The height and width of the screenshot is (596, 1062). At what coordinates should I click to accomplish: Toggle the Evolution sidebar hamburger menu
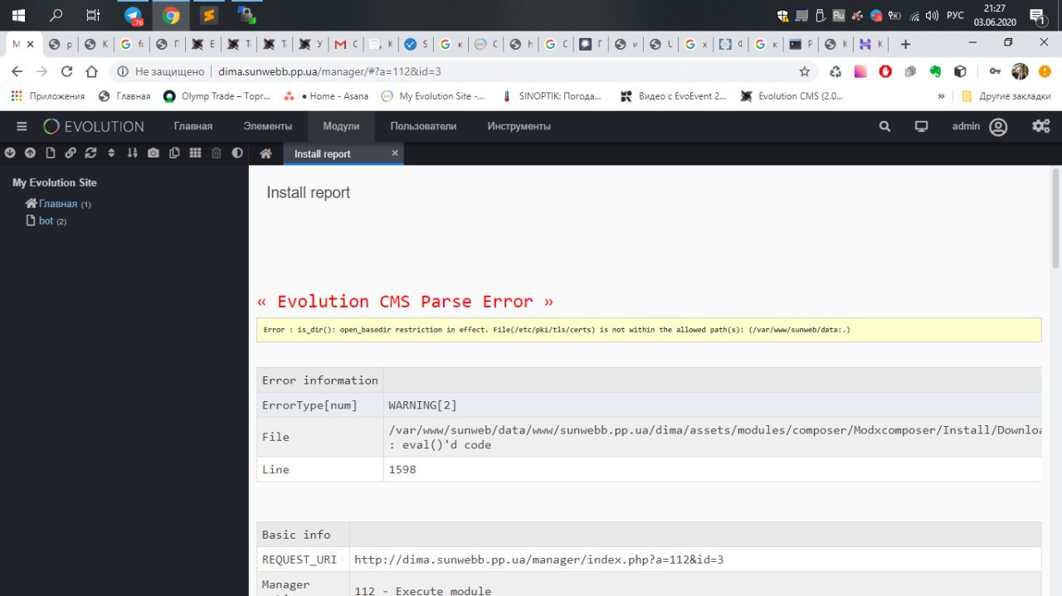click(22, 126)
